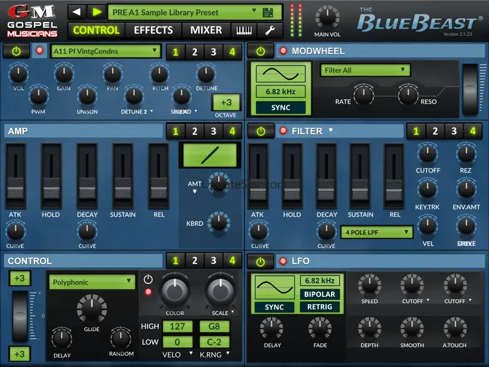This screenshot has width=489, height=367.
Task: Click the red dot beside FILTER title
Action: point(283,130)
